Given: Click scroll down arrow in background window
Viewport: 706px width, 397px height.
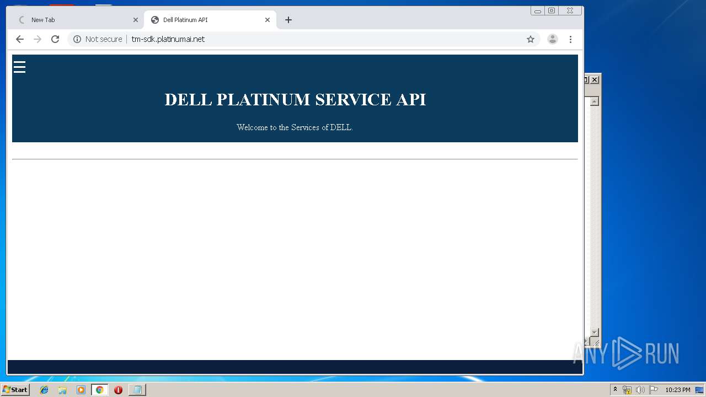Looking at the screenshot, I should click(594, 332).
